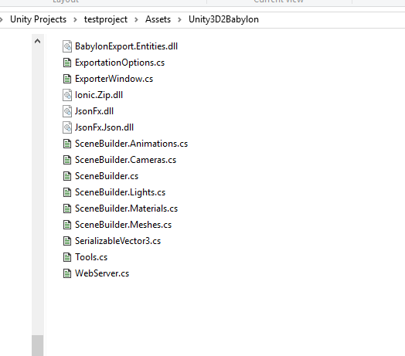
Task: Select the SceneBuilder.Materials.cs file name
Action: coord(126,209)
